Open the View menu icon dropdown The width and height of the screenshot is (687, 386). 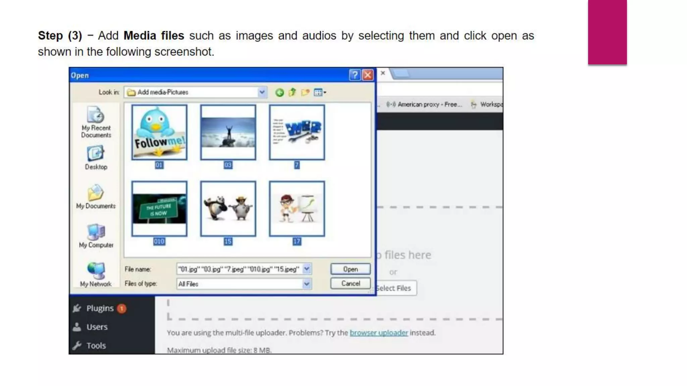click(320, 92)
